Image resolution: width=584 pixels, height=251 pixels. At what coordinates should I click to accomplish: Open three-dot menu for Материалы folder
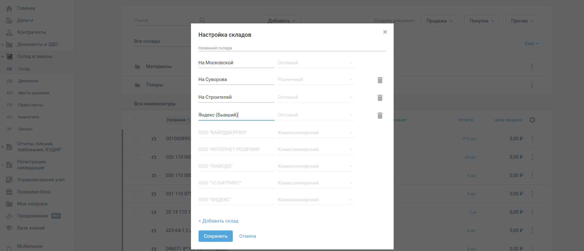point(532,67)
